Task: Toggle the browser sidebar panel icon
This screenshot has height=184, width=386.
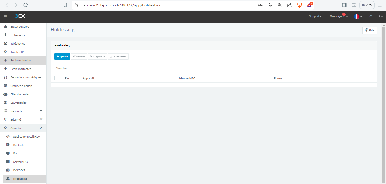Action: click(x=344, y=5)
